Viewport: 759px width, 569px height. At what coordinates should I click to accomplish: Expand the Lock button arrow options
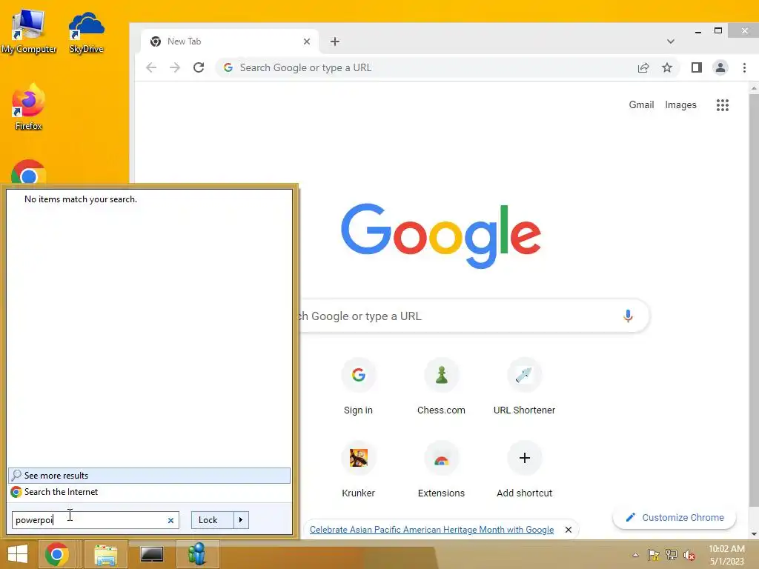coord(241,520)
